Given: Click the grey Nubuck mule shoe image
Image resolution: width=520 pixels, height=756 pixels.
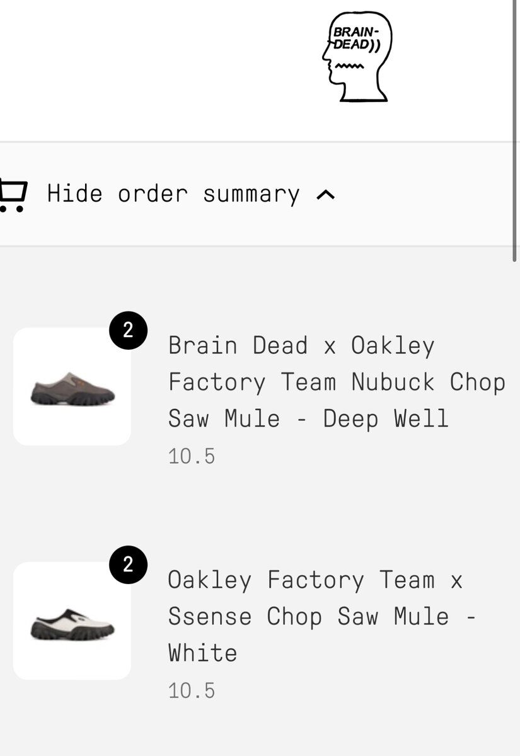Looking at the screenshot, I should pos(72,389).
